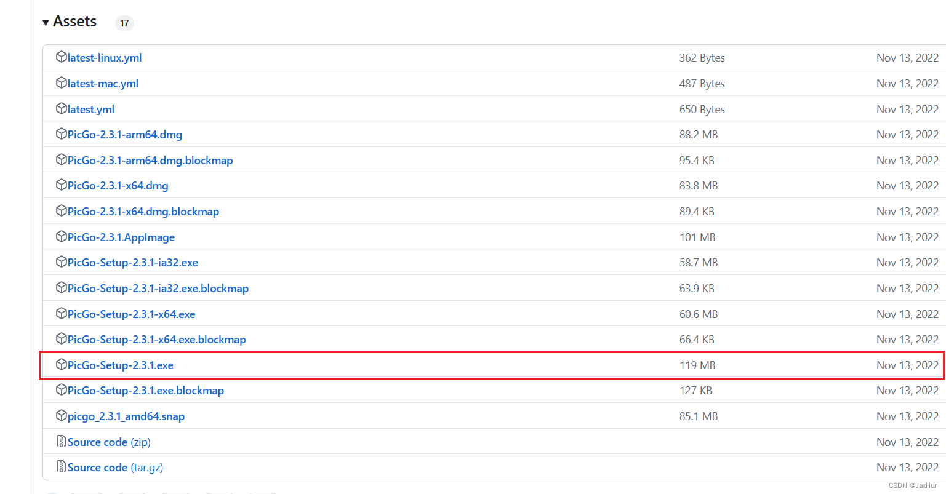The height and width of the screenshot is (494, 946).
Task: Click the date in the PicGo-Setup-2.3.1.exe row
Action: coord(908,365)
